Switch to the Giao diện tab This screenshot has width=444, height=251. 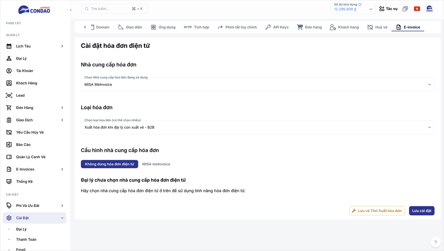click(x=130, y=27)
